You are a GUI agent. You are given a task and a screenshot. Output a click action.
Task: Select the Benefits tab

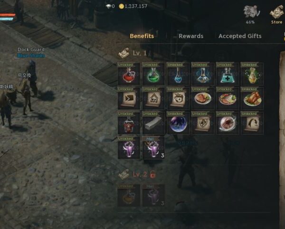tap(142, 36)
